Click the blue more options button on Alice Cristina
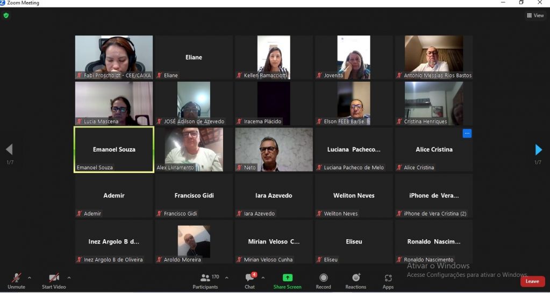 [x=467, y=133]
